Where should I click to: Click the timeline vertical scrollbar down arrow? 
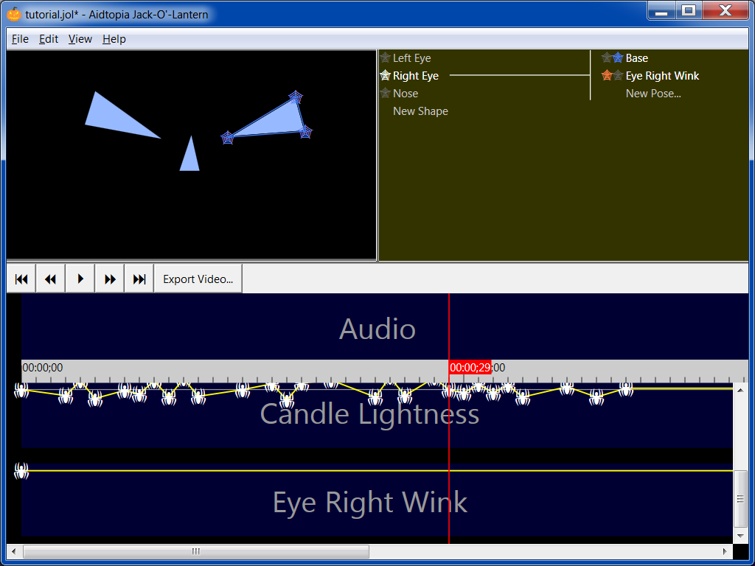click(740, 536)
